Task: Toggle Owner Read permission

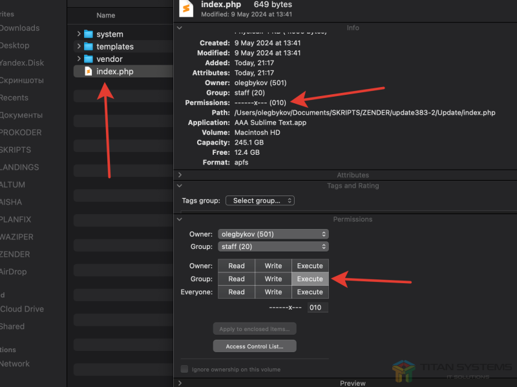Action: tap(237, 266)
